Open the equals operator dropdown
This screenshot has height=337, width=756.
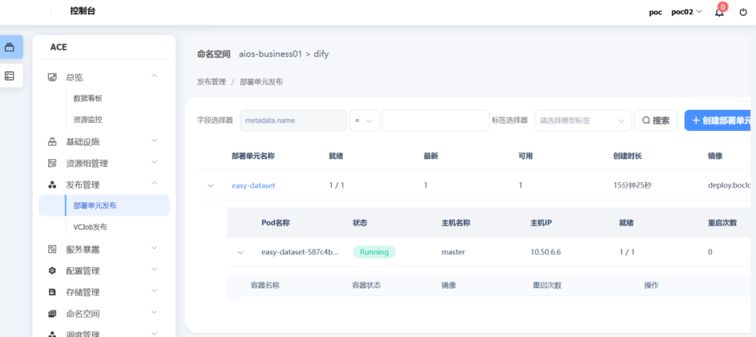point(365,121)
